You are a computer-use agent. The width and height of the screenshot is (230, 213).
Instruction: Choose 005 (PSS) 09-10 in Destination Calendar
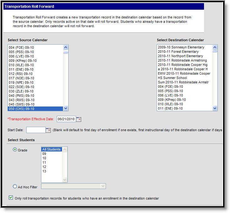tap(185, 91)
